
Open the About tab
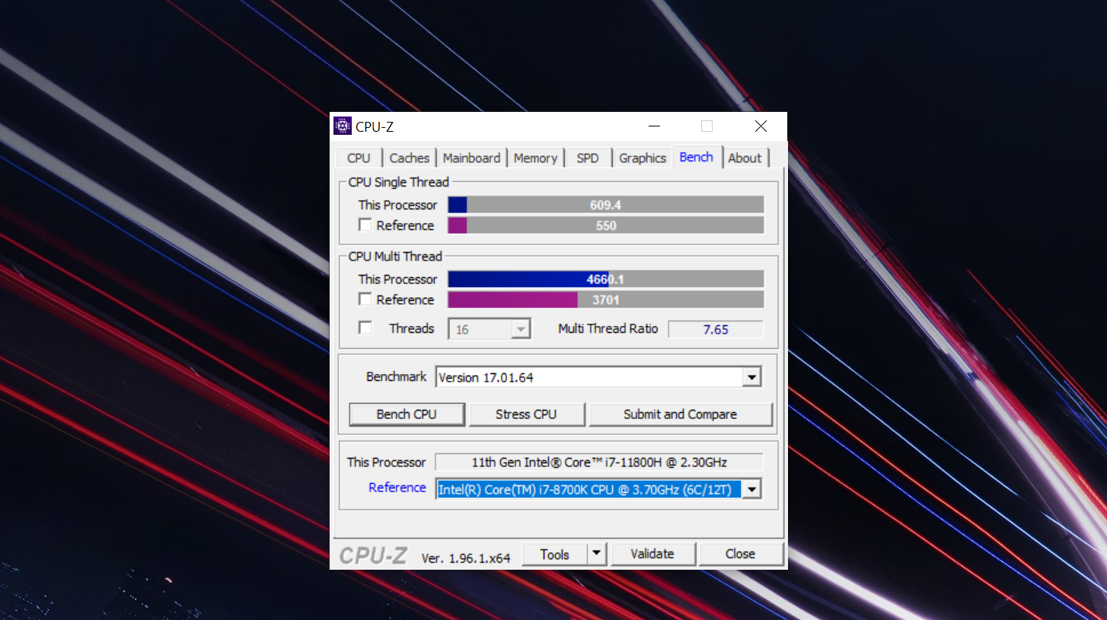745,158
